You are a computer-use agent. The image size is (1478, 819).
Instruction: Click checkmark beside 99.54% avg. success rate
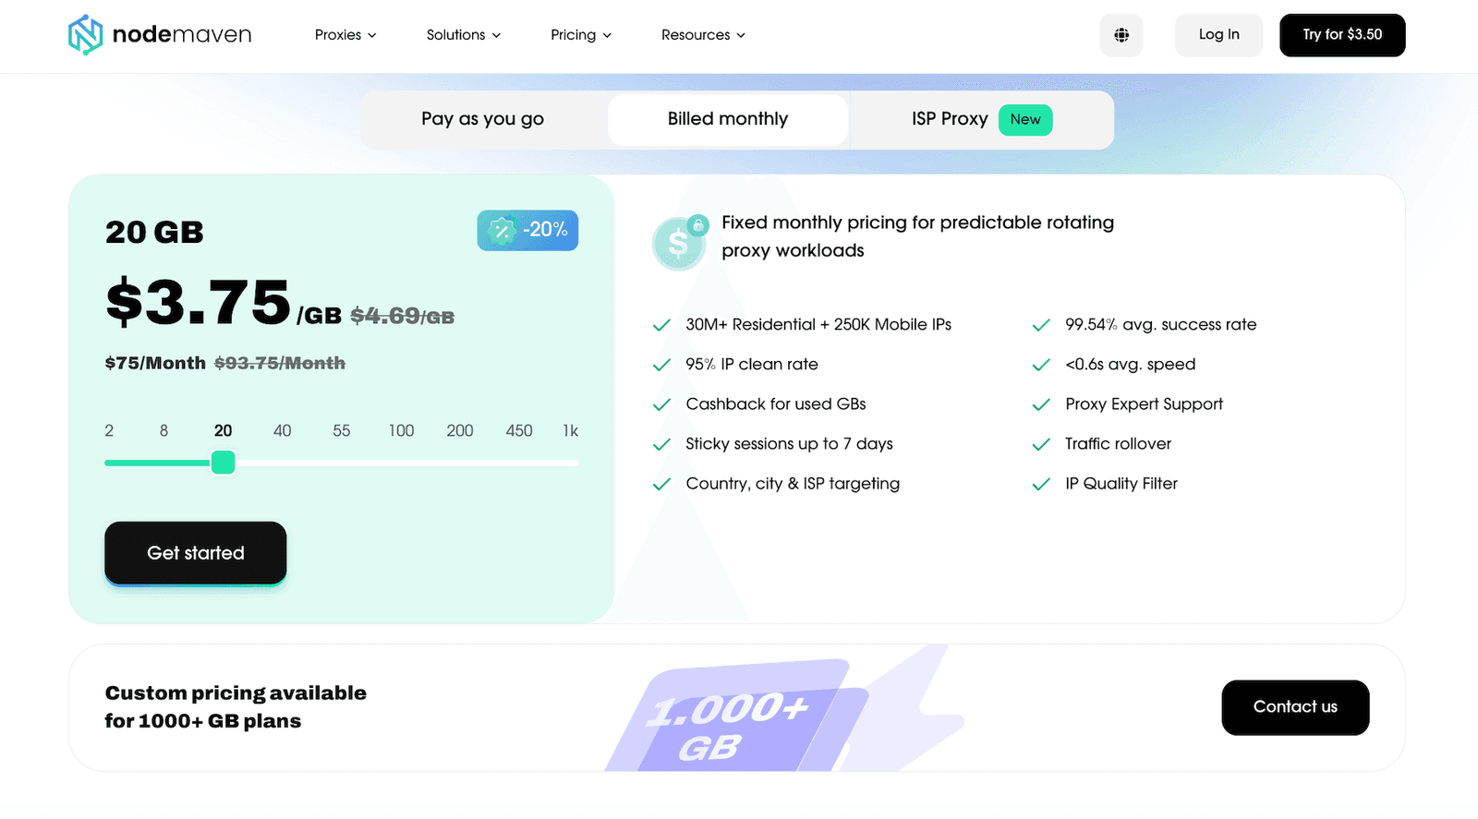pyautogui.click(x=1041, y=325)
